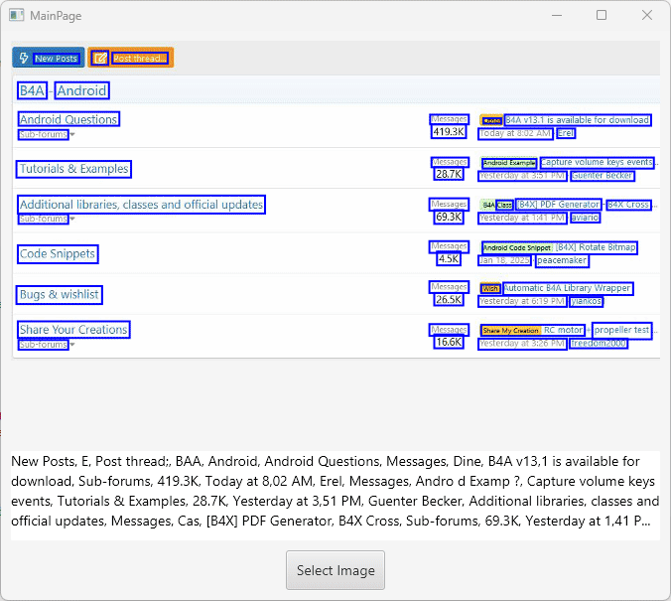
Task: Open thread [B4X] PDF Generator
Action: (x=559, y=205)
